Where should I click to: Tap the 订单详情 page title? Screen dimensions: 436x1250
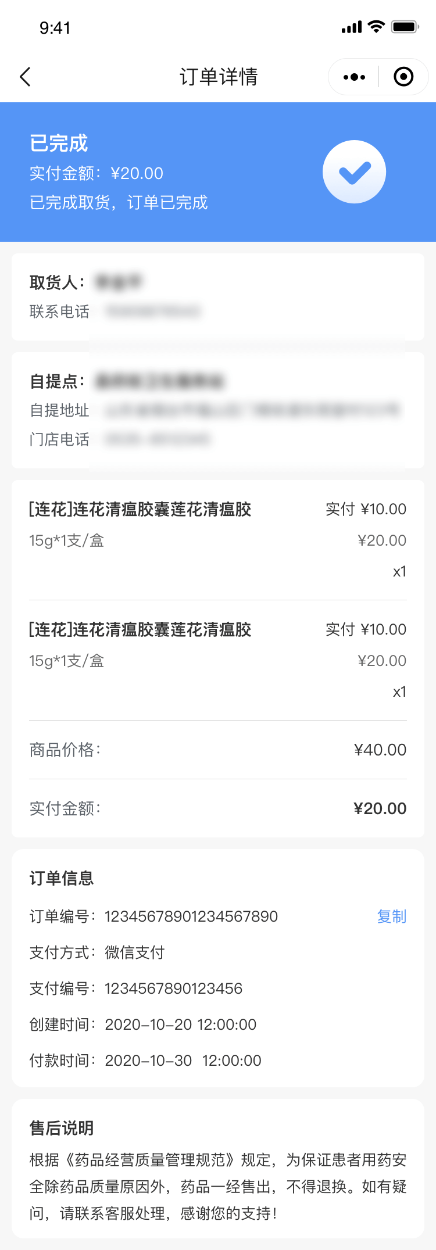click(x=219, y=77)
